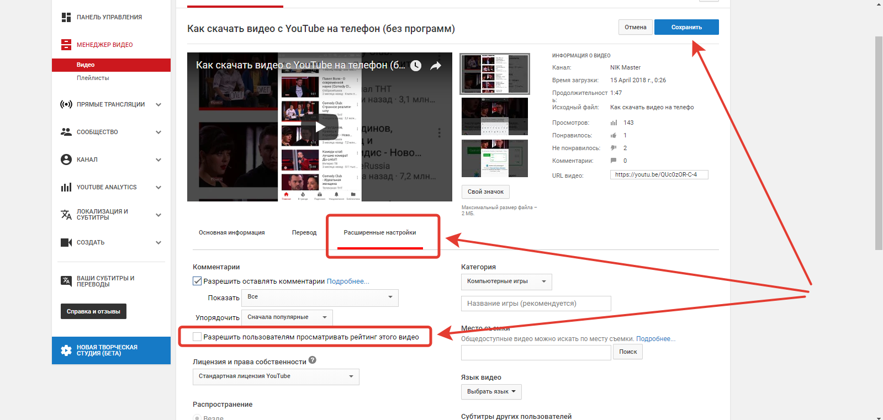Click the Менеджер видео label
This screenshot has width=883, height=420.
point(105,45)
